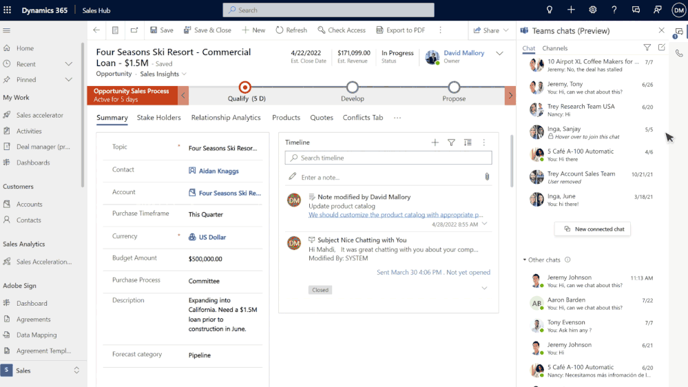Open the Conflicts Tab

coord(363,118)
